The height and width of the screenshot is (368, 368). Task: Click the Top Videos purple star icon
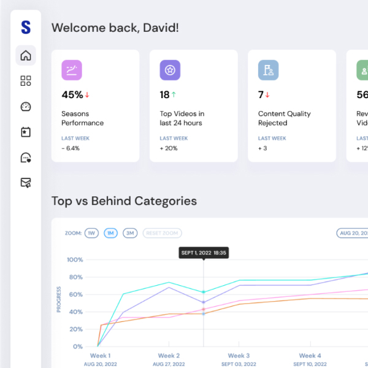pos(170,71)
